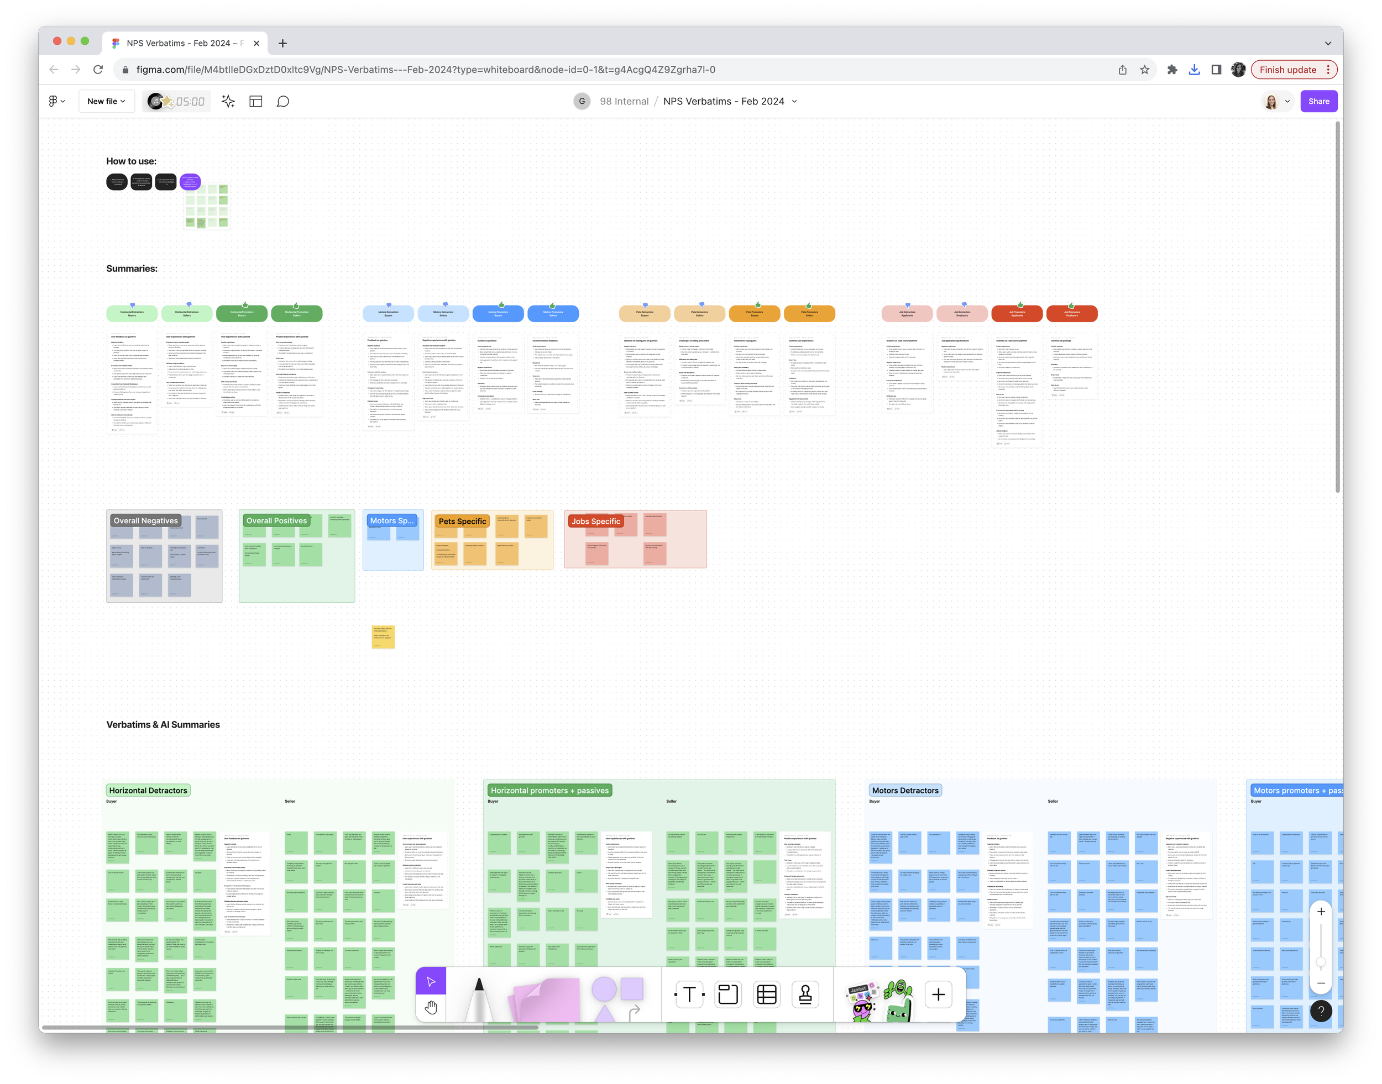The width and height of the screenshot is (1382, 1084).
Task: Select the Stamp tool
Action: point(805,994)
